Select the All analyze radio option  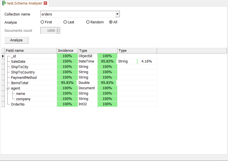point(111,22)
